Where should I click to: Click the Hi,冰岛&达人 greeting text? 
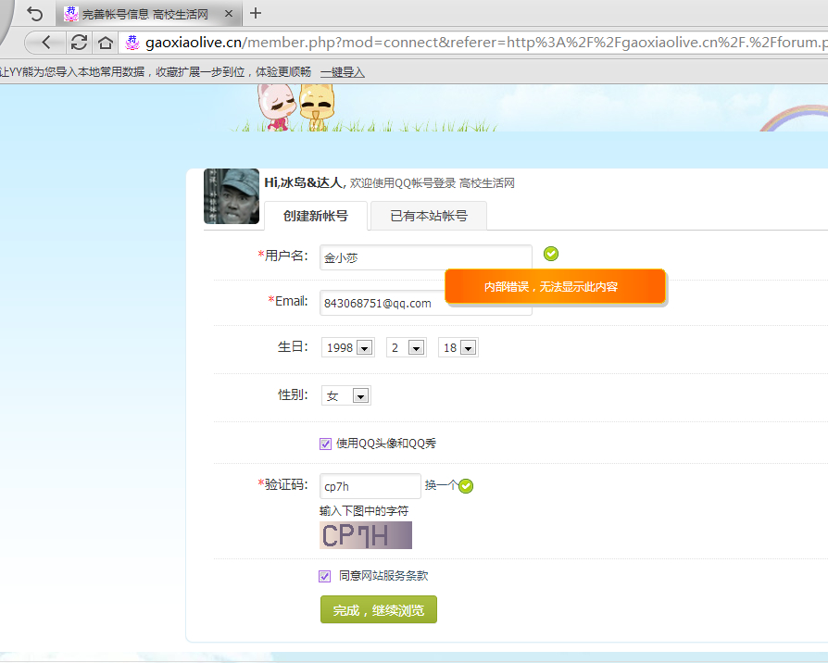pos(306,182)
